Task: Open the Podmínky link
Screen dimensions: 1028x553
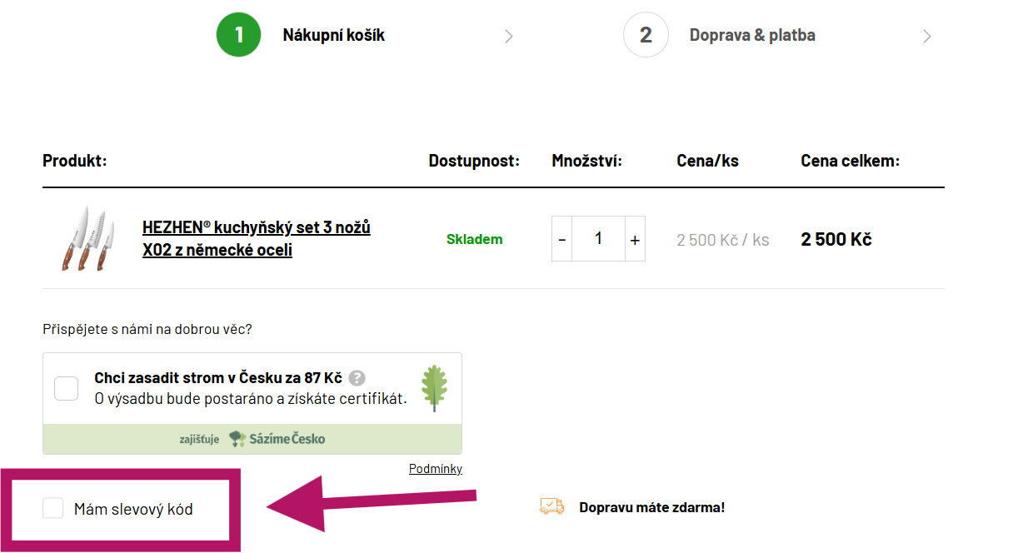Action: tap(435, 469)
